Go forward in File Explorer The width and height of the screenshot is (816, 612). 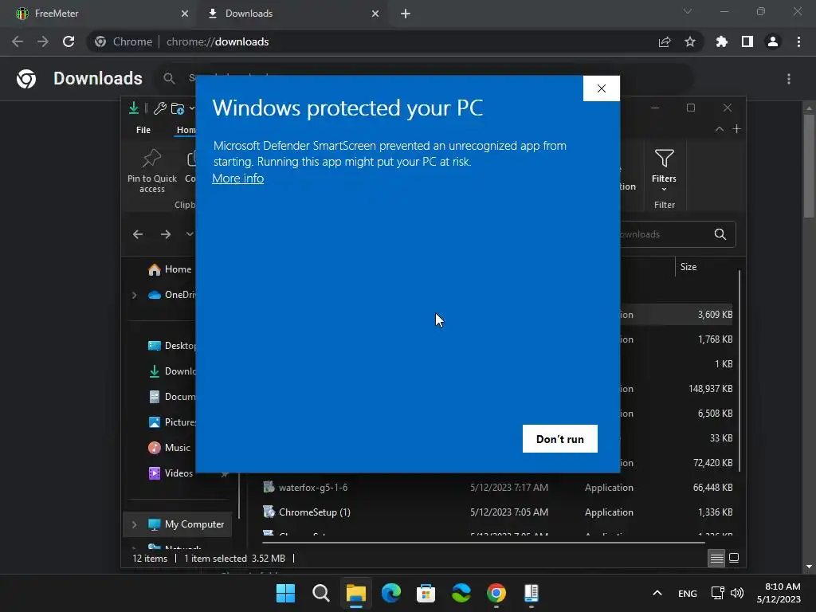pos(166,235)
